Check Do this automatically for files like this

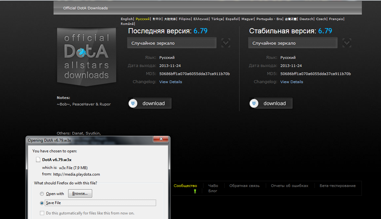click(42, 213)
